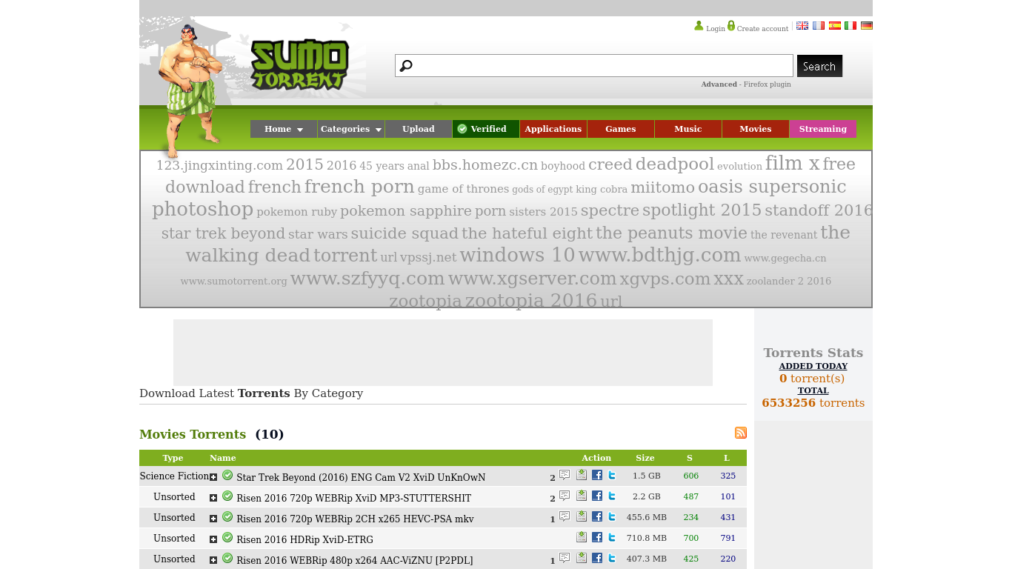1012x569 pixels.
Task: Click the 'zootopia 2016' tag
Action: 531,301
